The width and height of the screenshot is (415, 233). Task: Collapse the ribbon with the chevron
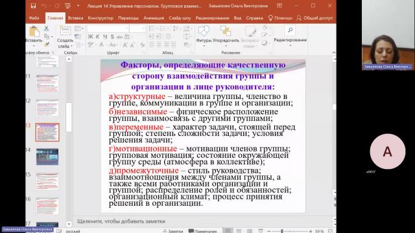pos(334,52)
